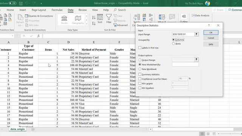The height and width of the screenshot is (136, 242).
Task: Select Grouped By Columns radio
Action: (x=174, y=40)
